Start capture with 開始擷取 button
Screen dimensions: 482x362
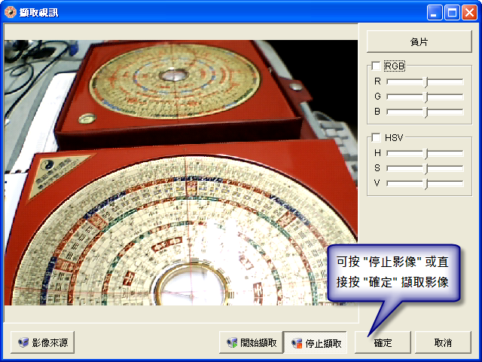[251, 342]
